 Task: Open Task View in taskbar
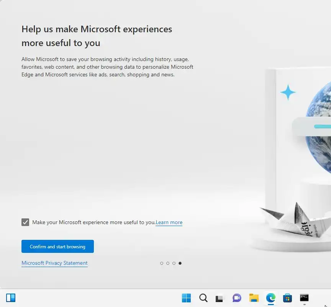point(219,298)
